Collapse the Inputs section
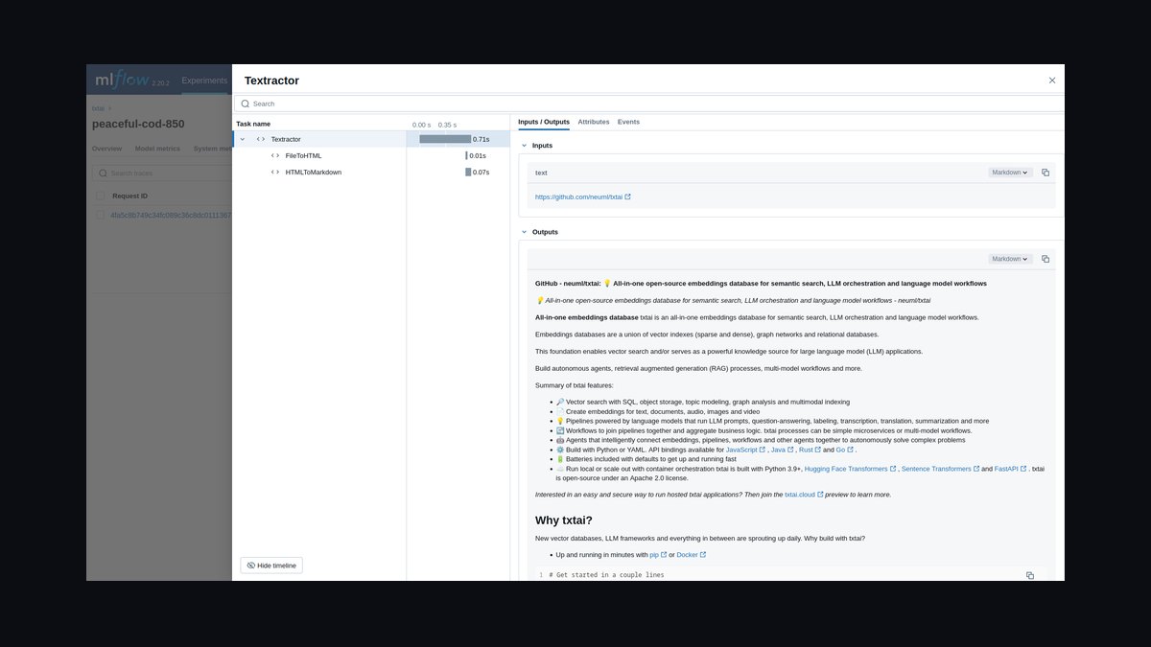 coord(524,146)
